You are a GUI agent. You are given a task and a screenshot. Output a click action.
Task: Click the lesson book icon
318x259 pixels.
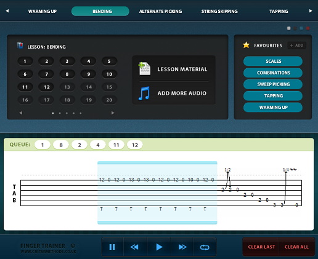20,46
